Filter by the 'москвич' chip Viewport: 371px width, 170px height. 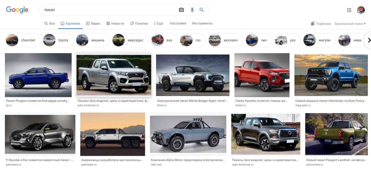(x=225, y=40)
